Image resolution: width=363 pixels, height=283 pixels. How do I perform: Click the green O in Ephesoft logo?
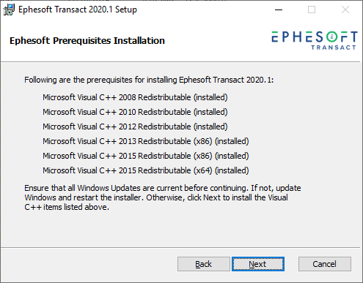(x=331, y=37)
